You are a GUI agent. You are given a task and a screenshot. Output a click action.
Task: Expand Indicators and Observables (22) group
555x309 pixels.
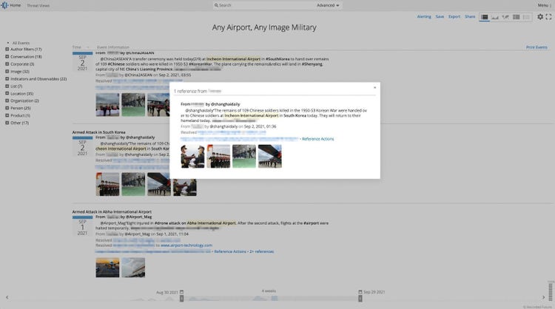7,79
